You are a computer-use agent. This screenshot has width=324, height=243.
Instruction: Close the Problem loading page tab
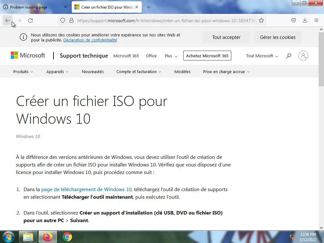coord(65,7)
